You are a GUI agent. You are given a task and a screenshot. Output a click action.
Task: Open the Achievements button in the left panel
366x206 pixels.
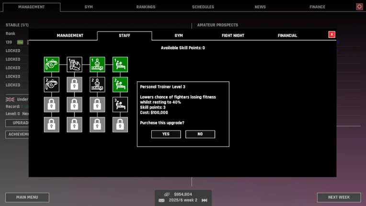17,134
